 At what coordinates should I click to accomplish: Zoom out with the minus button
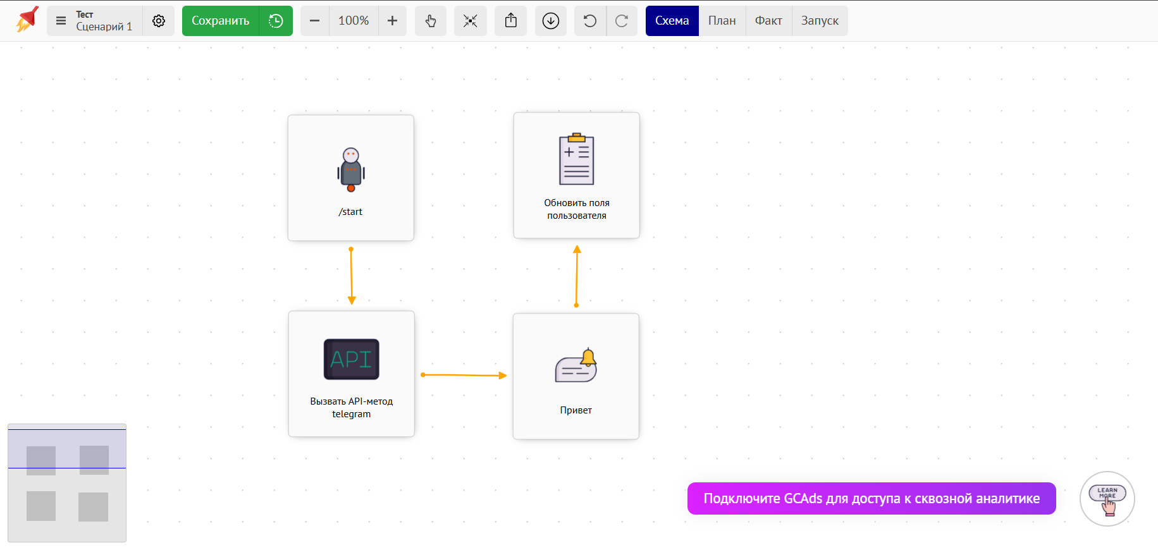pos(314,21)
